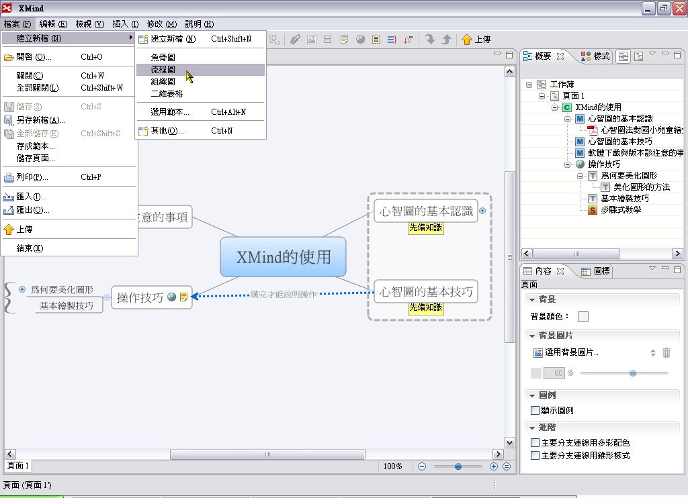The image size is (688, 498).
Task: Collapse the 工作簿 tree node
Action: [529, 85]
